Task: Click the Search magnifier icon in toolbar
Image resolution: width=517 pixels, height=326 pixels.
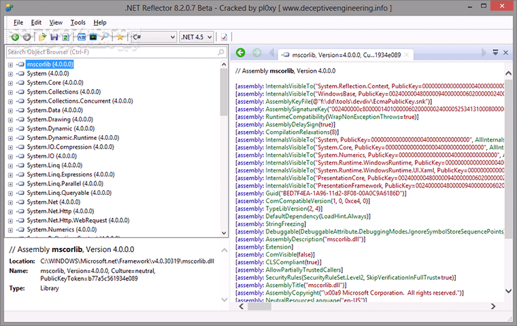Action: tap(104, 37)
